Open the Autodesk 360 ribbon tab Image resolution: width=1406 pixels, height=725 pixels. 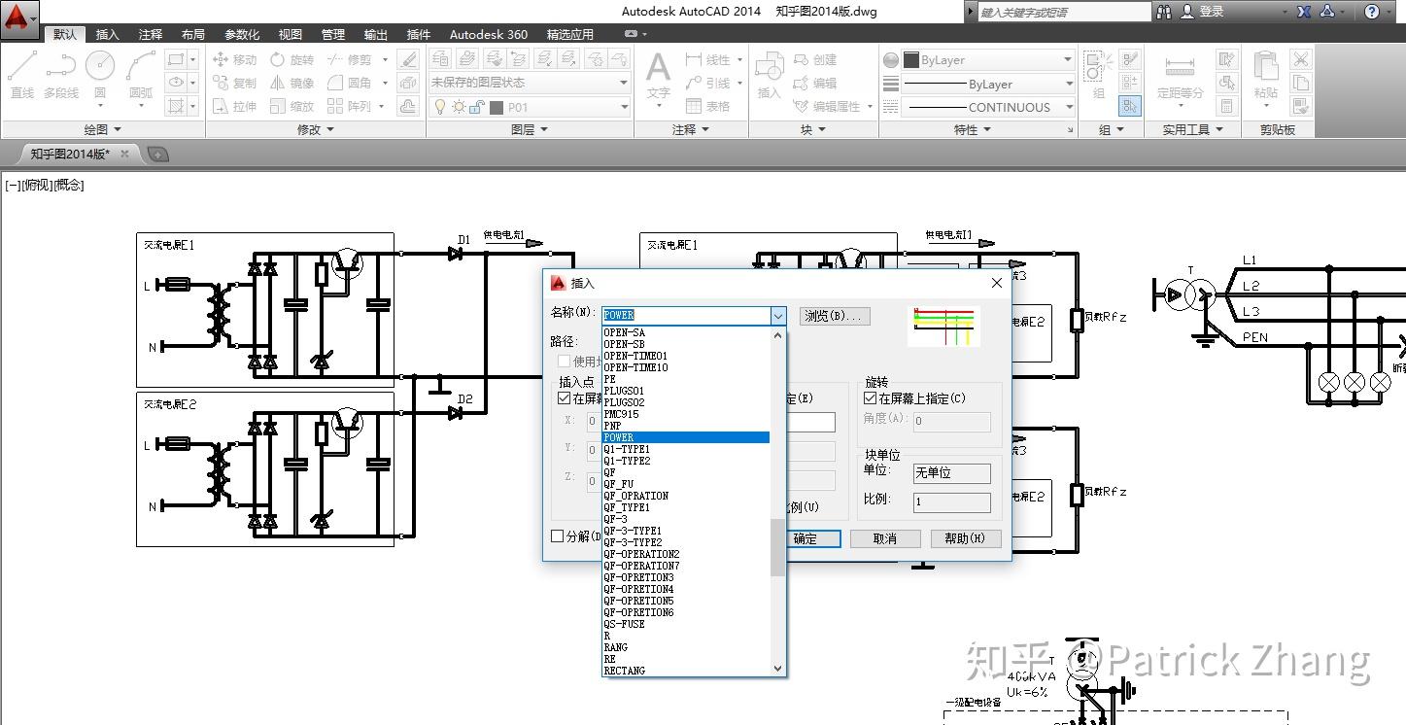489,34
